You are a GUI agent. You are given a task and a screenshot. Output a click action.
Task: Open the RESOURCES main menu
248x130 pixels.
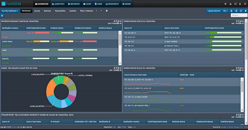[112, 4]
